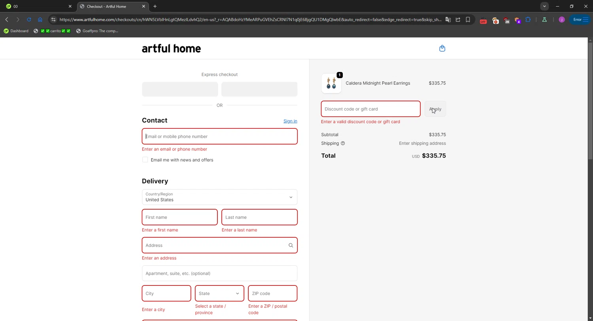Screen dimensions: 593x321
Task: Click the Sign in link
Action: click(x=290, y=121)
